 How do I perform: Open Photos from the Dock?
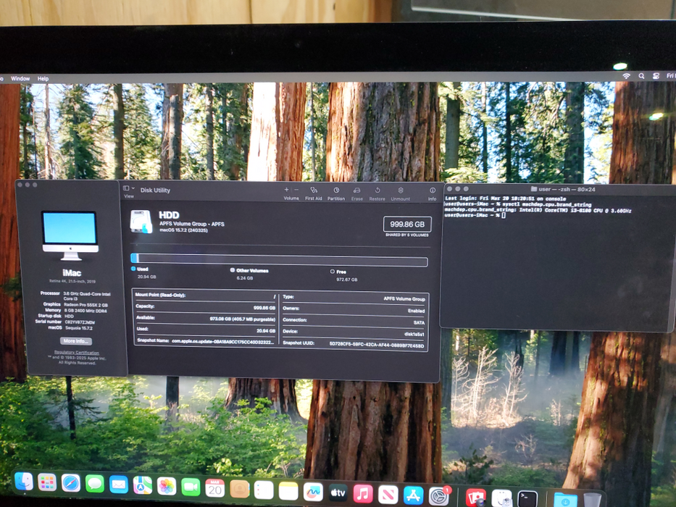pos(167,486)
